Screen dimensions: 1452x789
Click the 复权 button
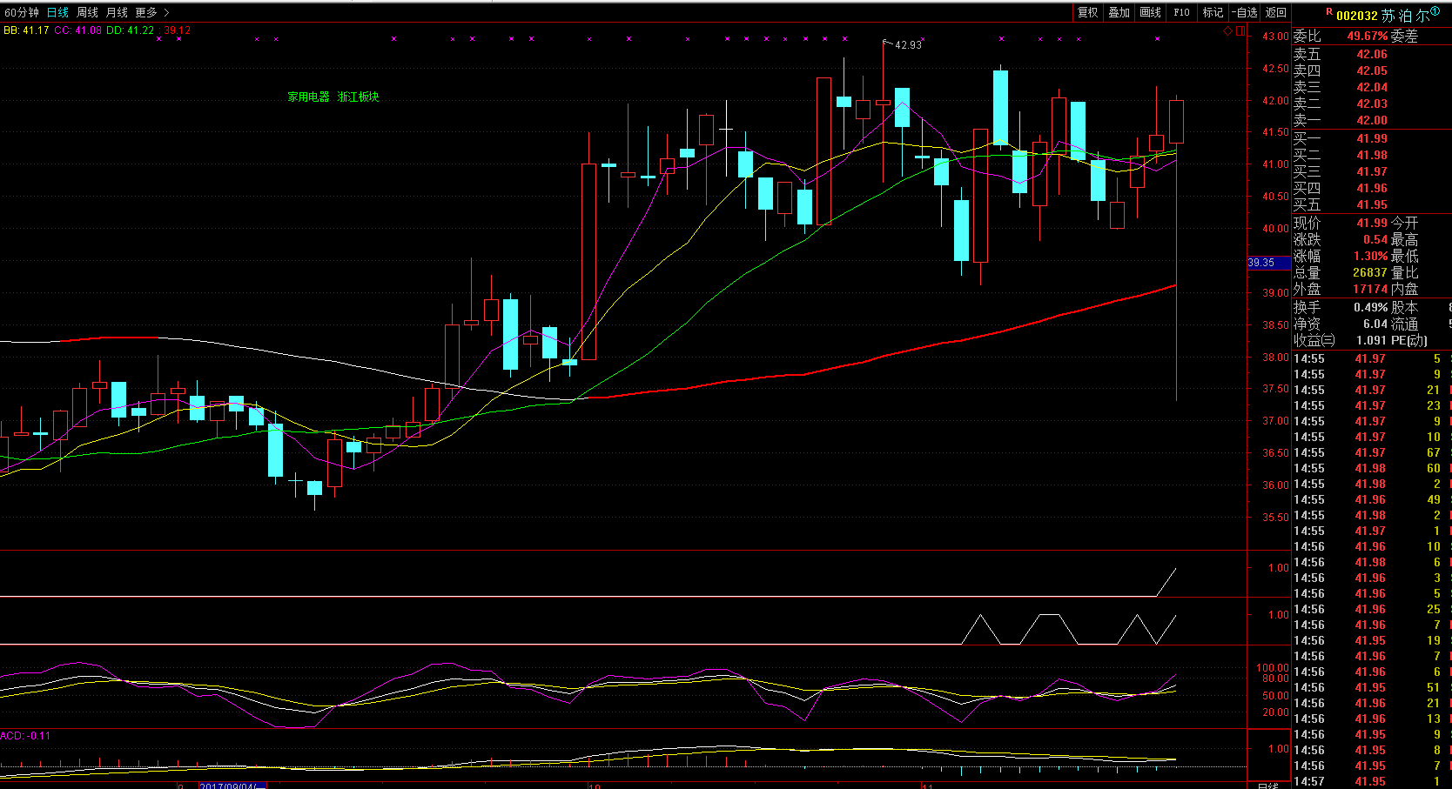pyautogui.click(x=1088, y=12)
